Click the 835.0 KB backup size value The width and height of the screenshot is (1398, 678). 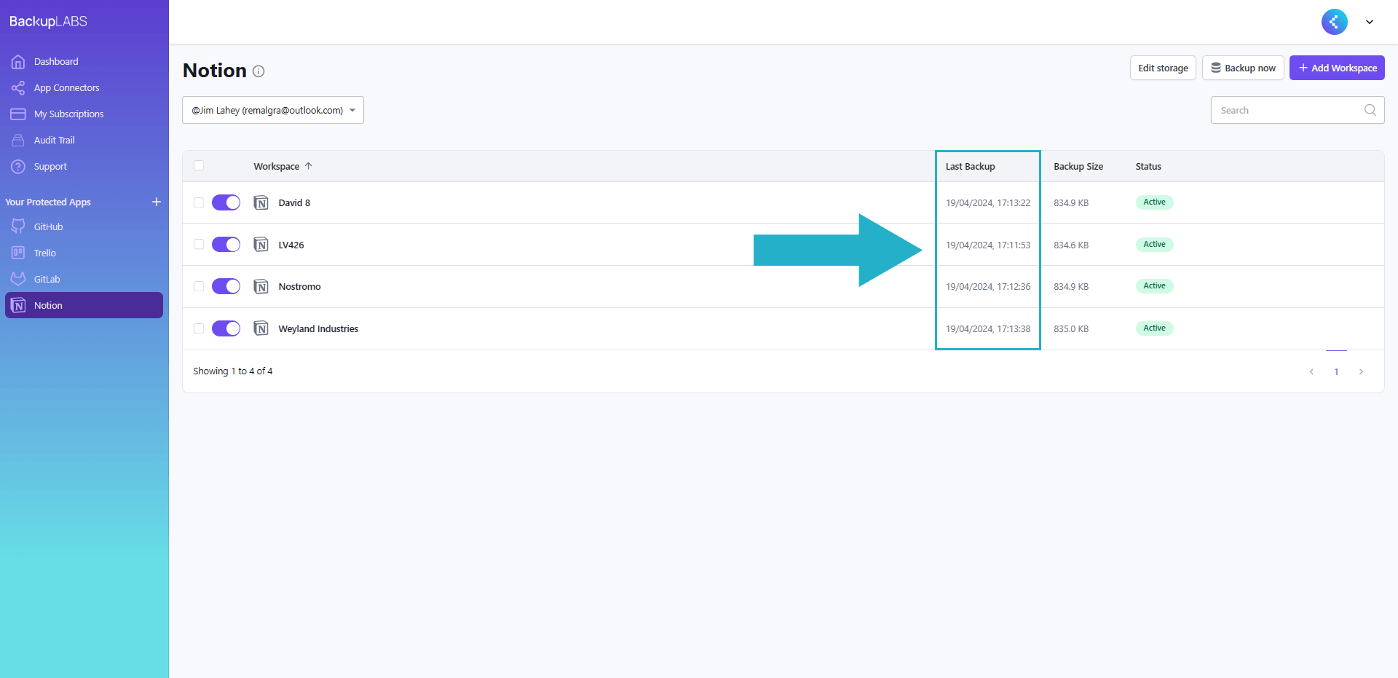(x=1071, y=329)
